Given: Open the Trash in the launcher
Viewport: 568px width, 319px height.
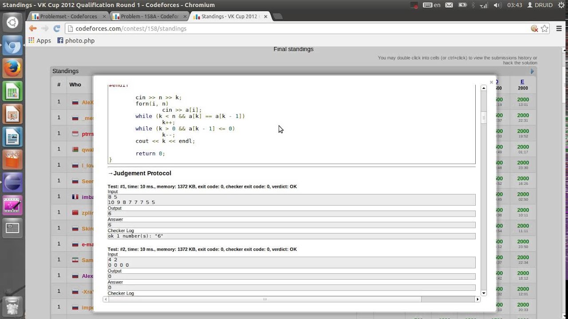Looking at the screenshot, I should (x=12, y=306).
